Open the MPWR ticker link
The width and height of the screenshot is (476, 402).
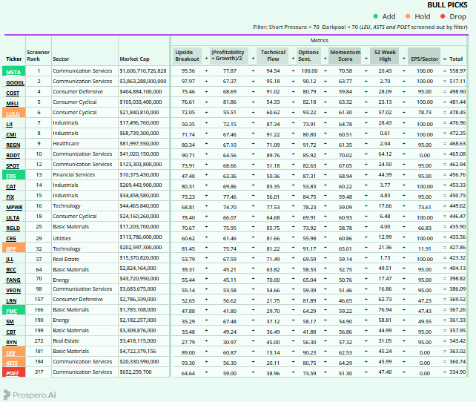click(x=14, y=208)
